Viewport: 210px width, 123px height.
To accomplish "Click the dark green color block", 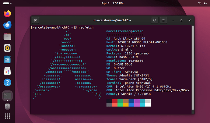I will 120,101.
